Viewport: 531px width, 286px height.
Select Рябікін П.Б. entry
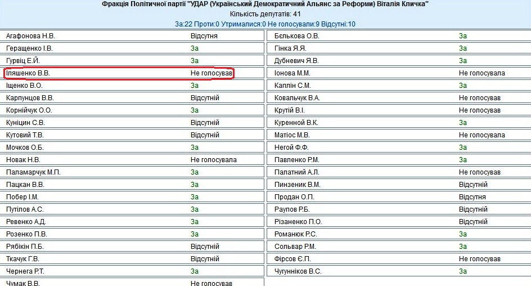[x=25, y=247]
